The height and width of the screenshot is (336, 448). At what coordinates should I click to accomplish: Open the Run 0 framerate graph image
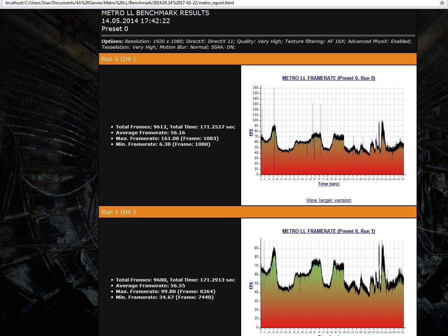click(x=329, y=131)
